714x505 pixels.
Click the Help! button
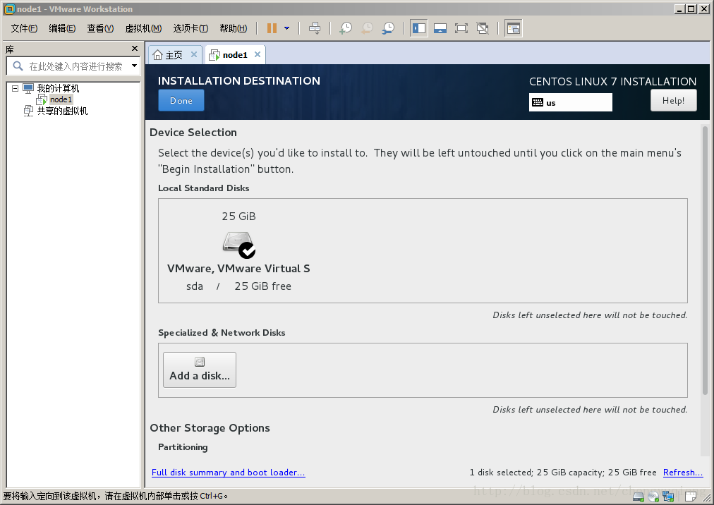(x=674, y=101)
